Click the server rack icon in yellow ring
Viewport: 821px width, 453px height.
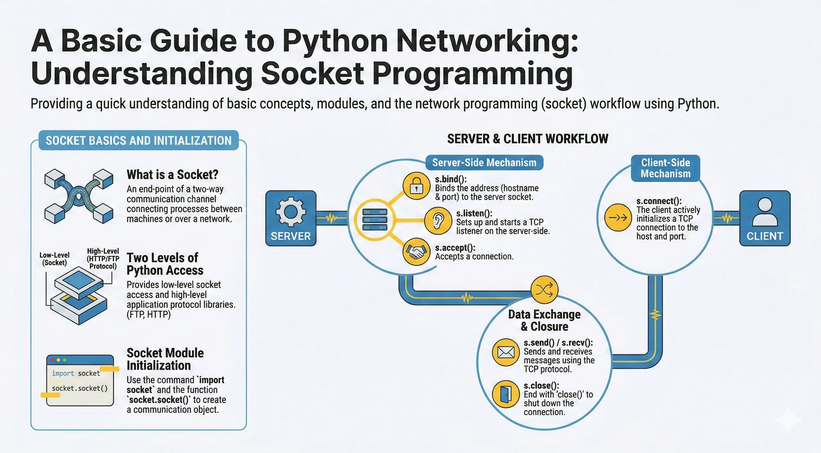pos(375,220)
